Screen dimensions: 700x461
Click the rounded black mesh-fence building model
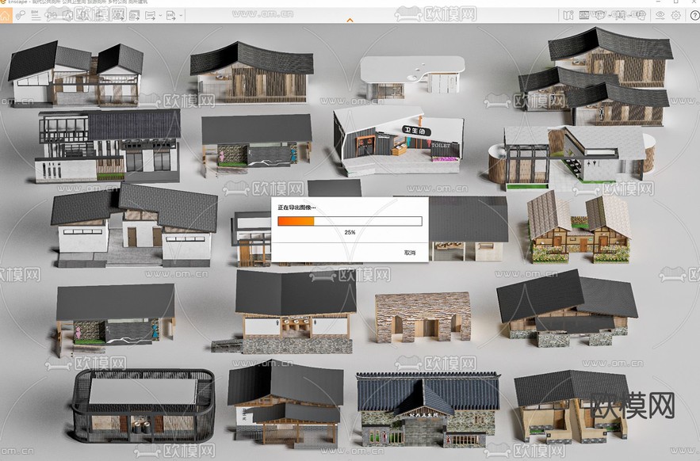(x=143, y=406)
